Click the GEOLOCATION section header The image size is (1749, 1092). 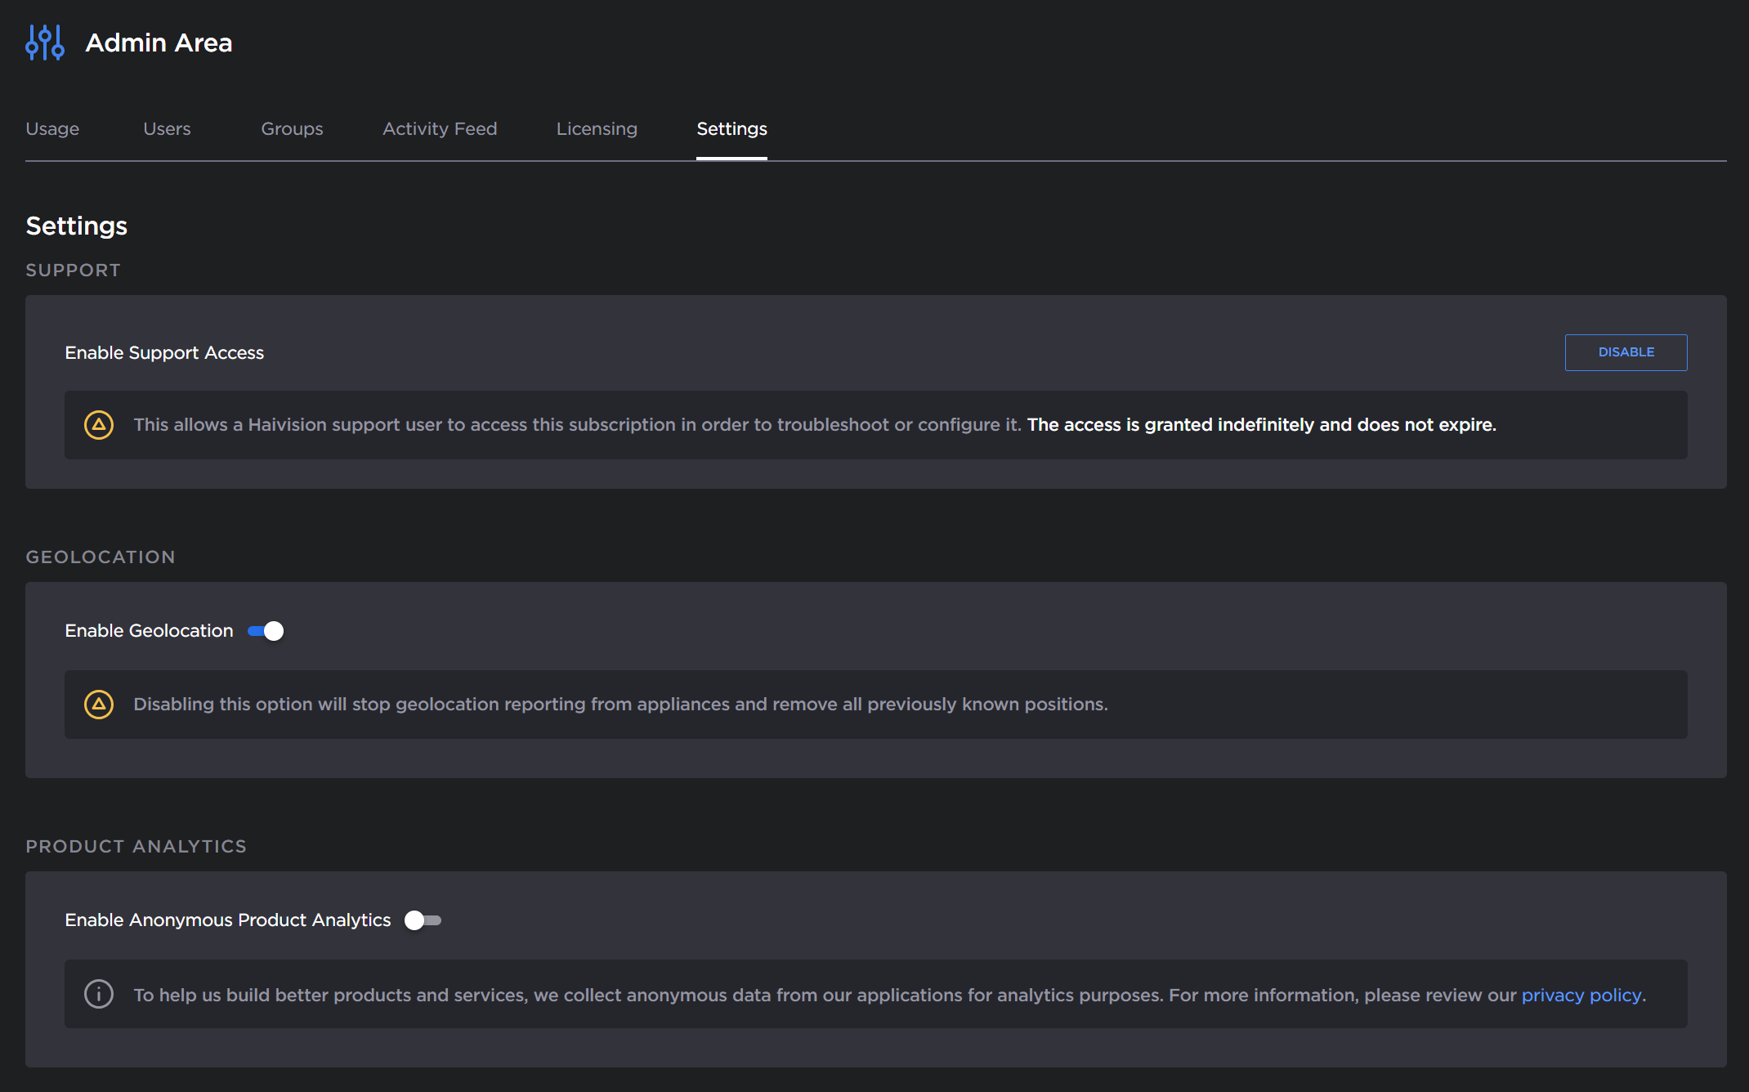coord(101,557)
